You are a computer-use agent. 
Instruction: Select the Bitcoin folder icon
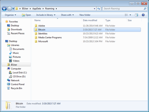[x=36, y=30]
